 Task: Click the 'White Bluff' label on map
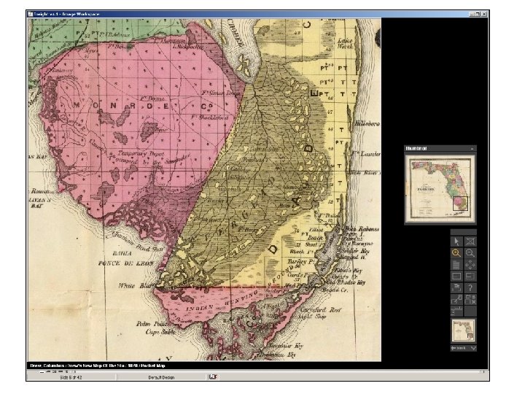[x=136, y=286]
